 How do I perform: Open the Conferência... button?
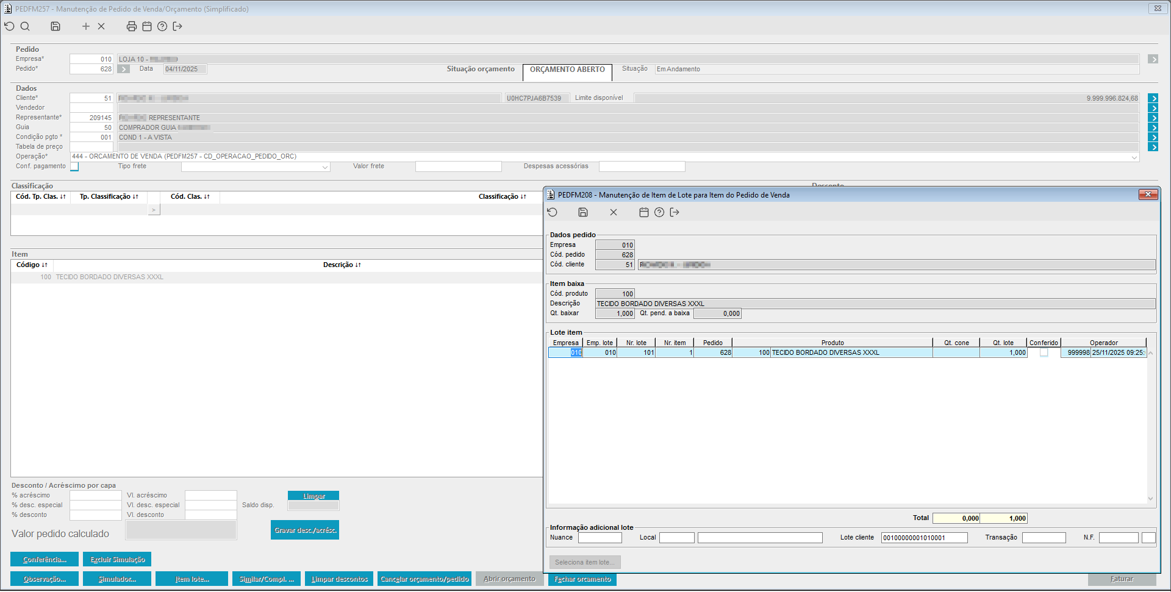[x=45, y=559]
